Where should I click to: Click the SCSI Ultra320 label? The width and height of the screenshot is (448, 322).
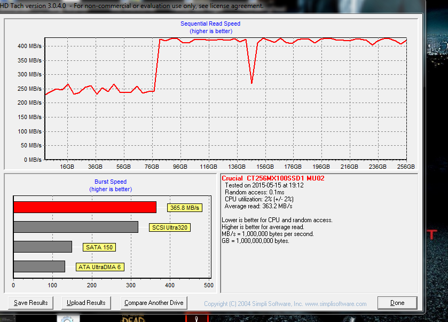(x=169, y=227)
